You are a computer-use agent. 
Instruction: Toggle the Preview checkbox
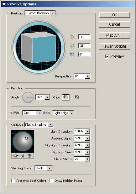click(107, 56)
